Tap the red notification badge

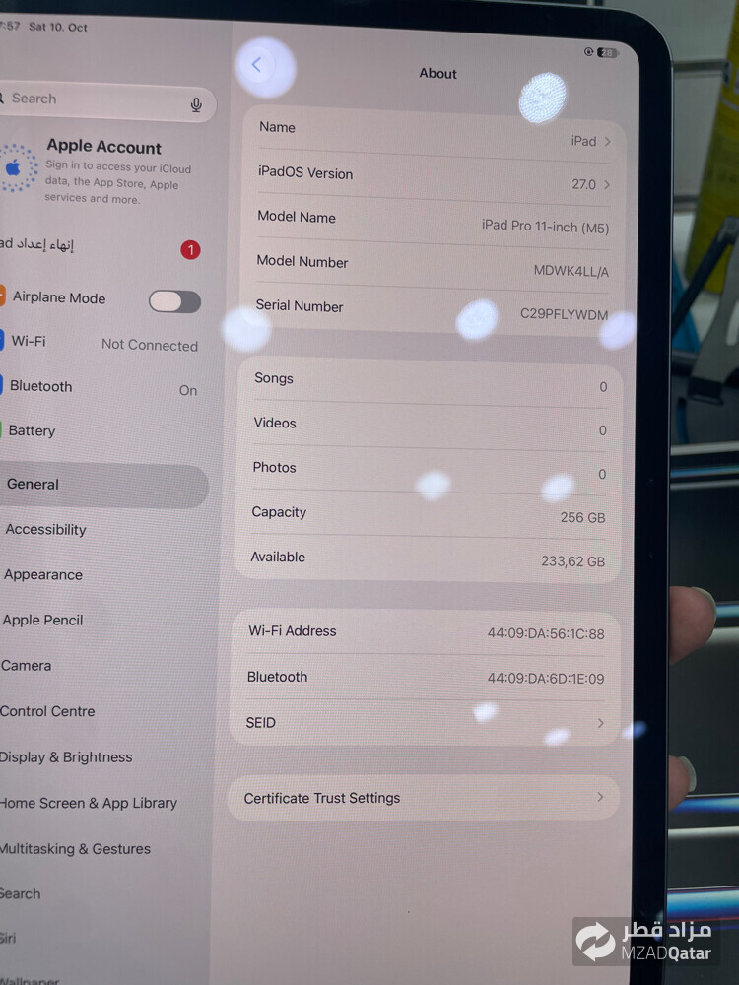(190, 250)
